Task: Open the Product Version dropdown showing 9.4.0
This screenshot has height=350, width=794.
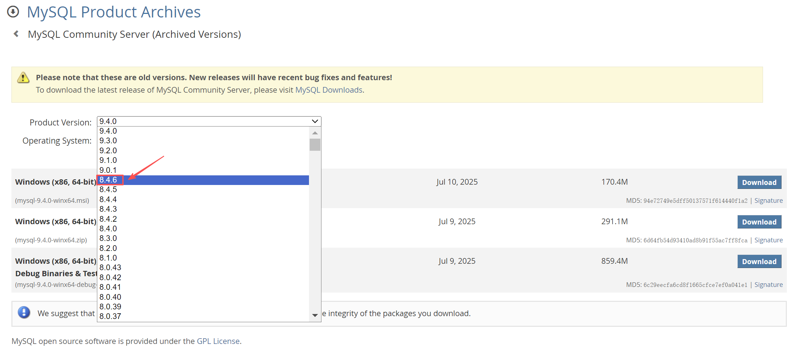Action: point(209,121)
